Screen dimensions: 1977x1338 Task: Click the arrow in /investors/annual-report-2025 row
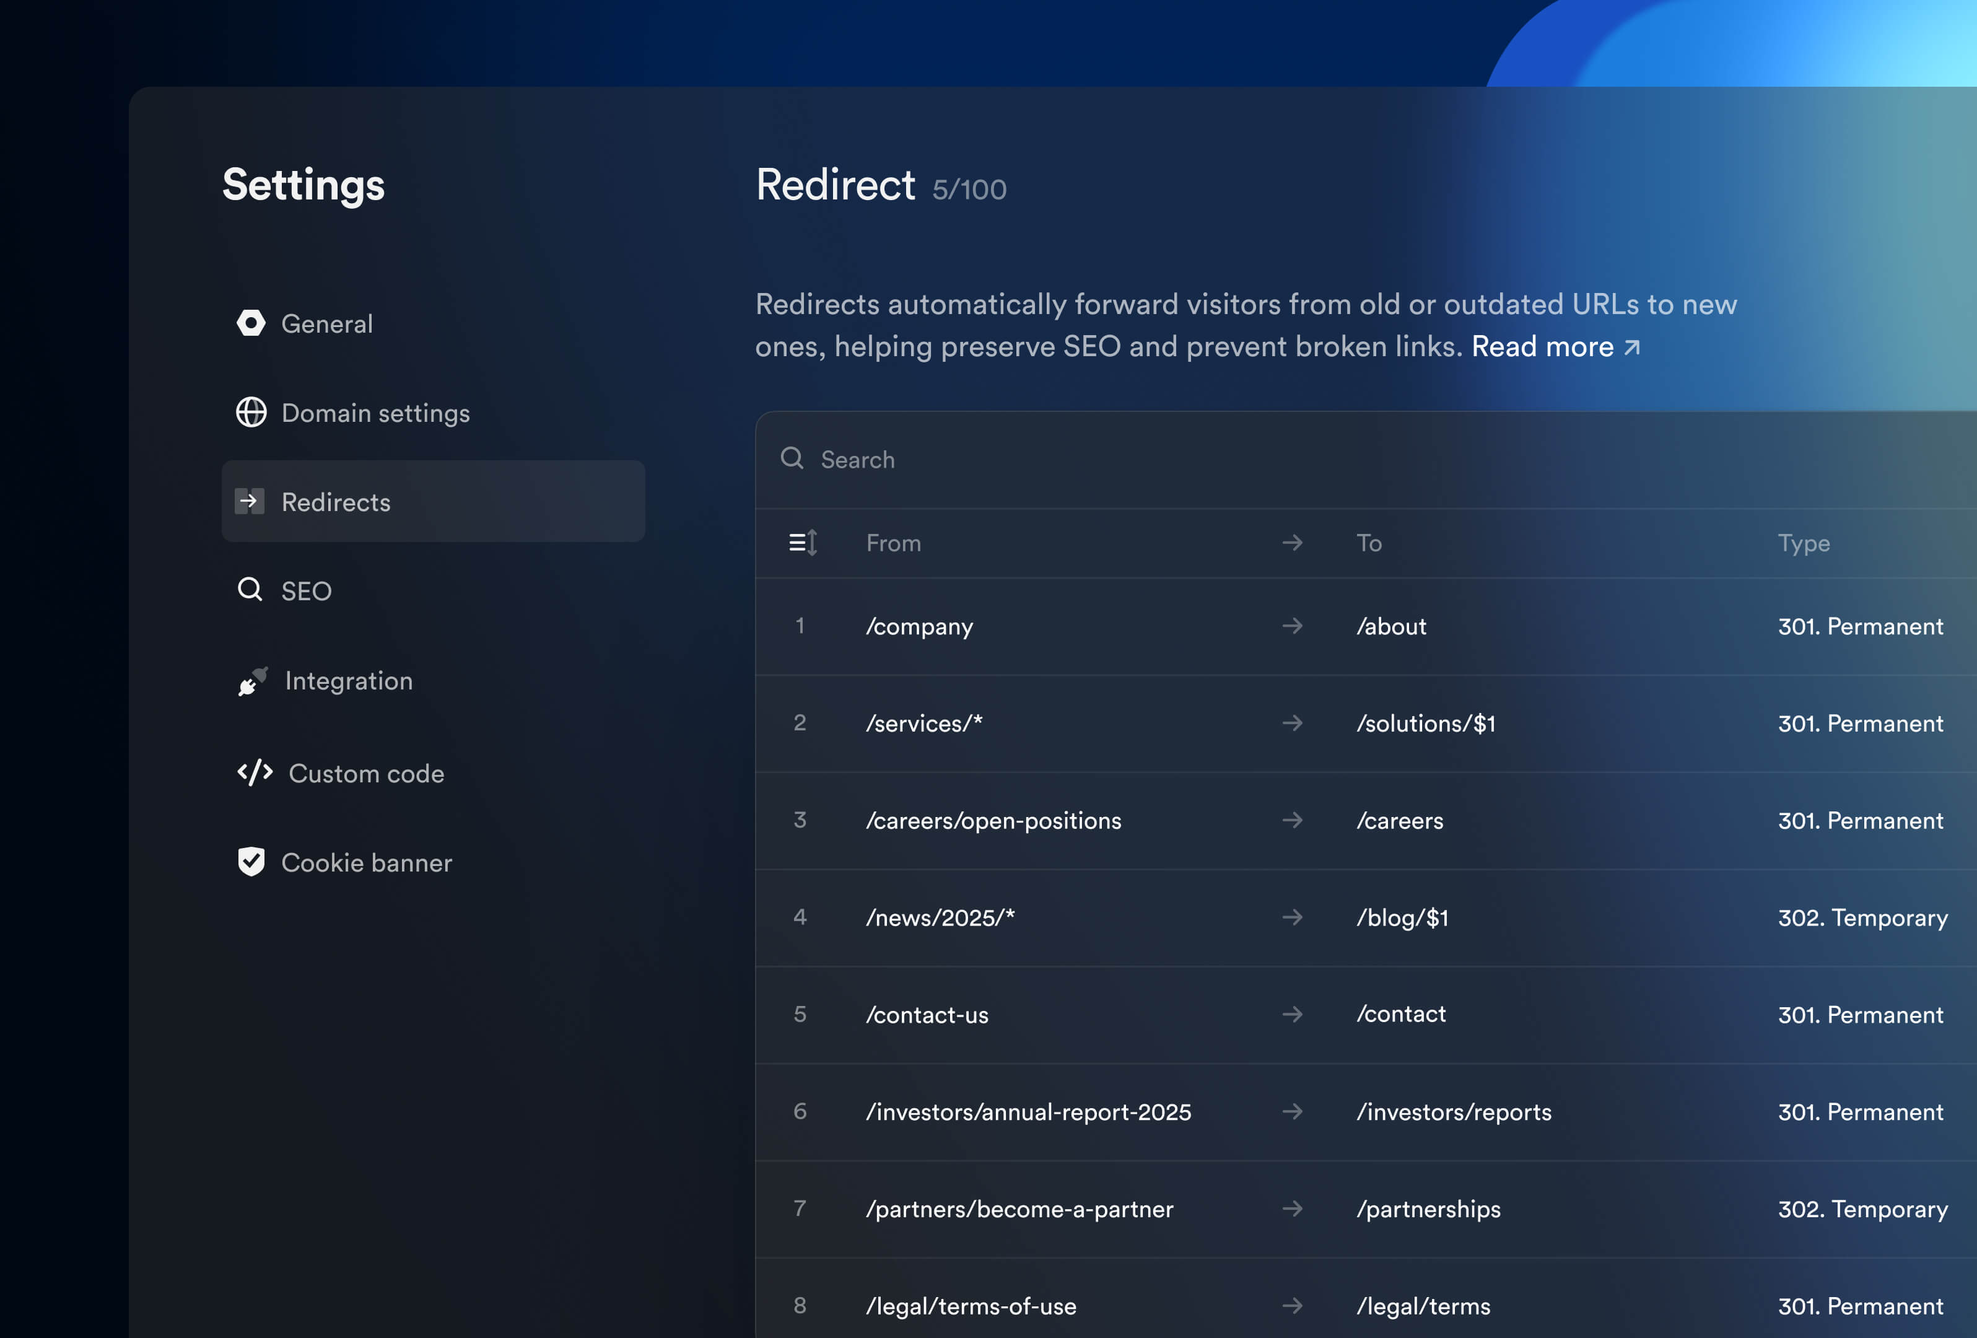click(x=1292, y=1111)
